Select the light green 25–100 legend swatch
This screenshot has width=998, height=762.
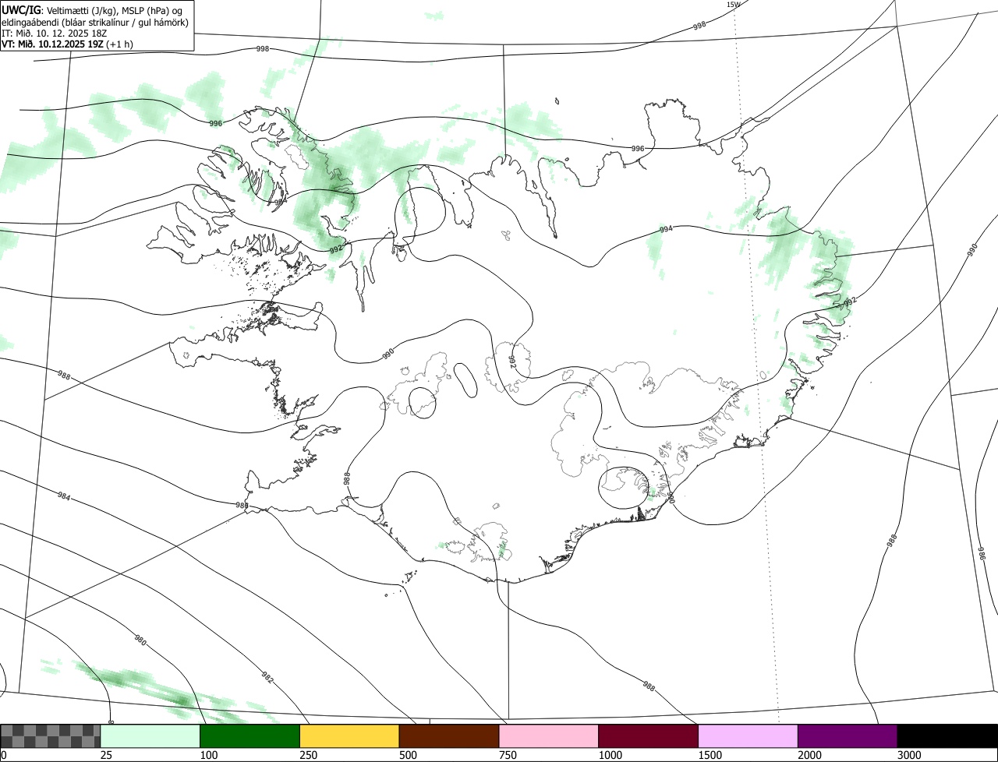point(150,736)
